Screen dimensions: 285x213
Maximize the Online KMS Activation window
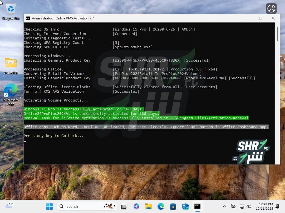point(261,18)
